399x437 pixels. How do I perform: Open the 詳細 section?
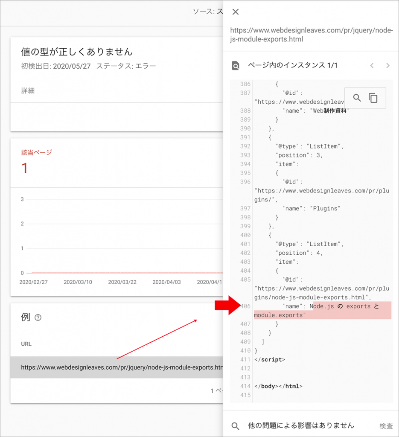(x=28, y=90)
